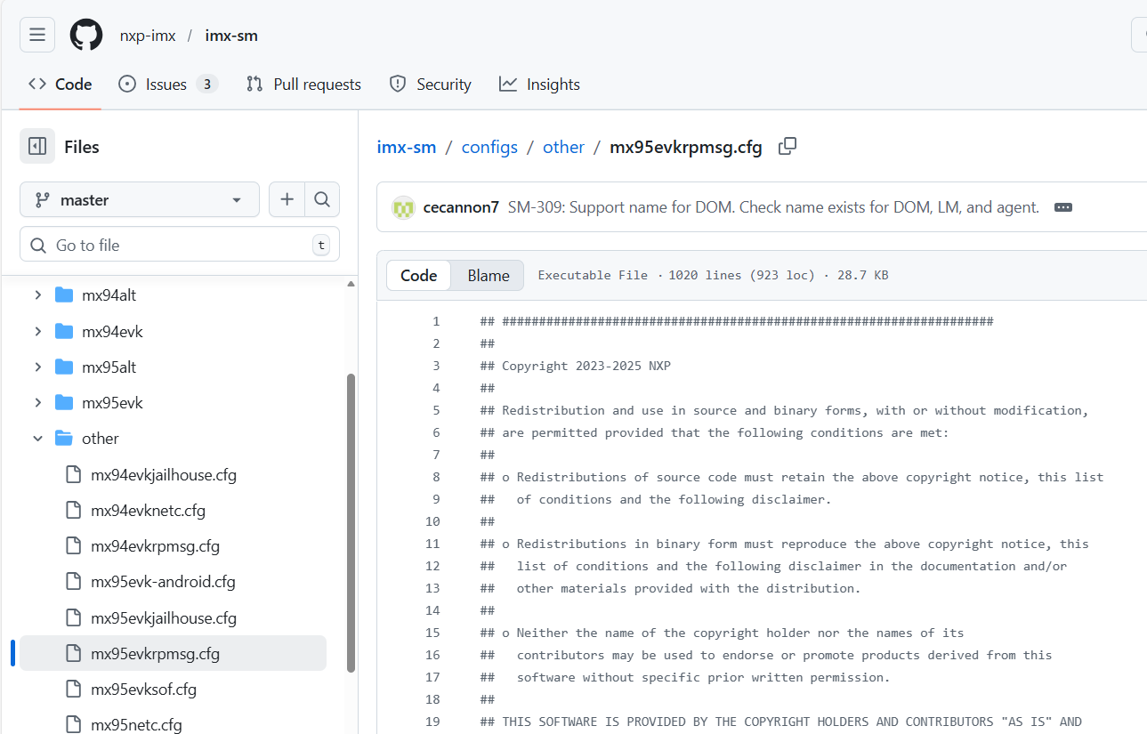Open the Security tab
Image resolution: width=1147 pixels, height=734 pixels.
(431, 85)
